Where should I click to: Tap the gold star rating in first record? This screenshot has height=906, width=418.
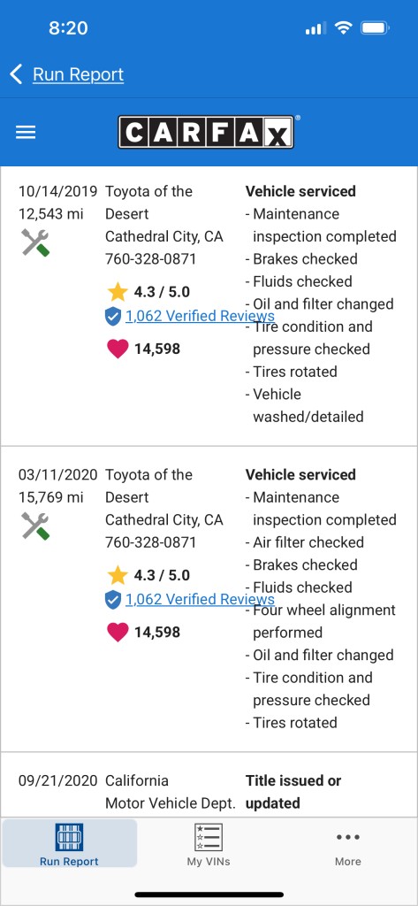(118, 292)
